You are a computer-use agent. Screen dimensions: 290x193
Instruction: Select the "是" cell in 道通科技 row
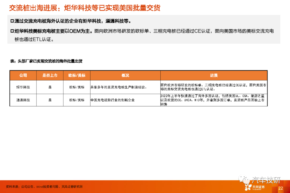[x=50, y=100]
